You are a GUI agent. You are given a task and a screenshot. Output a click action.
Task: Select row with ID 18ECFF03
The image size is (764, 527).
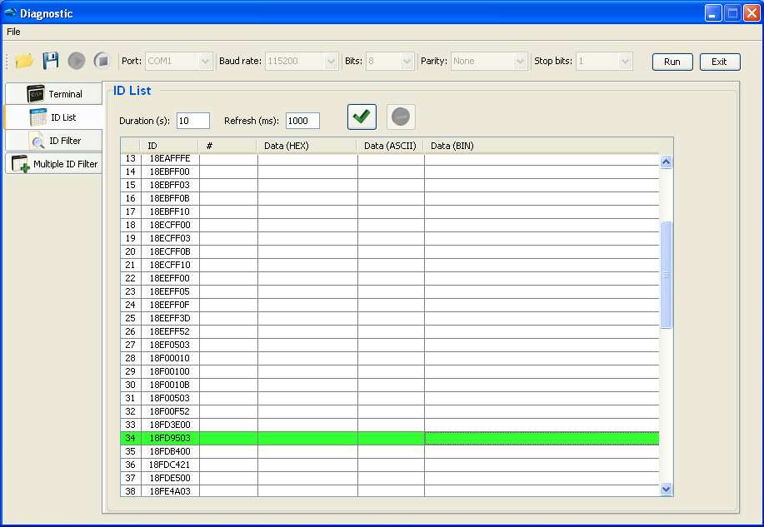[390, 238]
